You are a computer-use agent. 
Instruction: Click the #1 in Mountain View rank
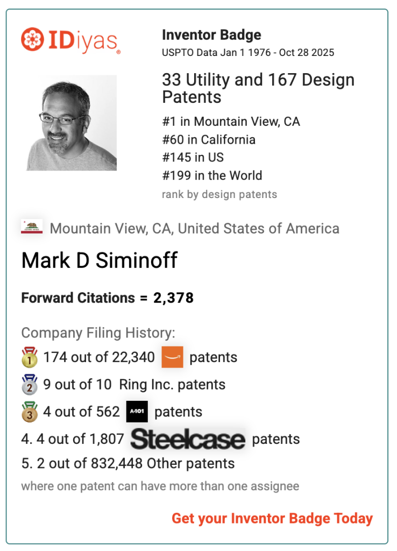coord(231,122)
